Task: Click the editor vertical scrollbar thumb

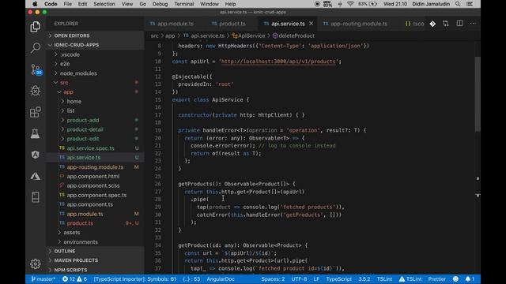Action: pyautogui.click(x=478, y=94)
